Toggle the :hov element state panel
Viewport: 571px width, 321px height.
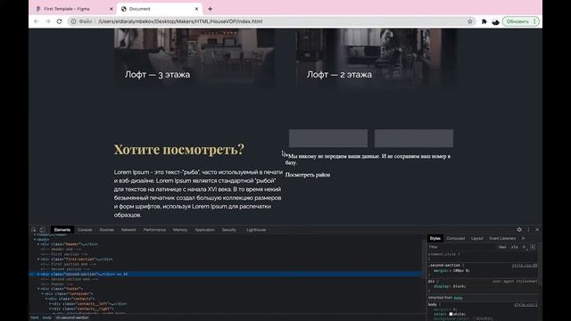(502, 247)
